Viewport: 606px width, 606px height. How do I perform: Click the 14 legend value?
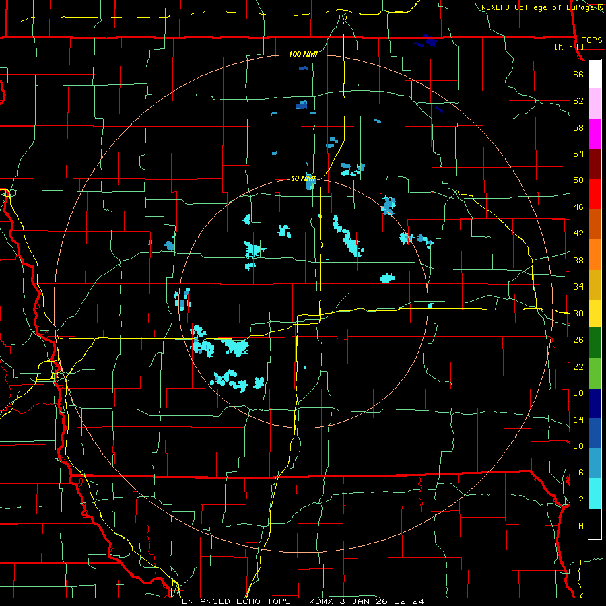(x=578, y=419)
